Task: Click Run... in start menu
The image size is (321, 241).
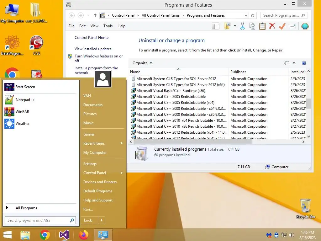Action: [x=88, y=209]
